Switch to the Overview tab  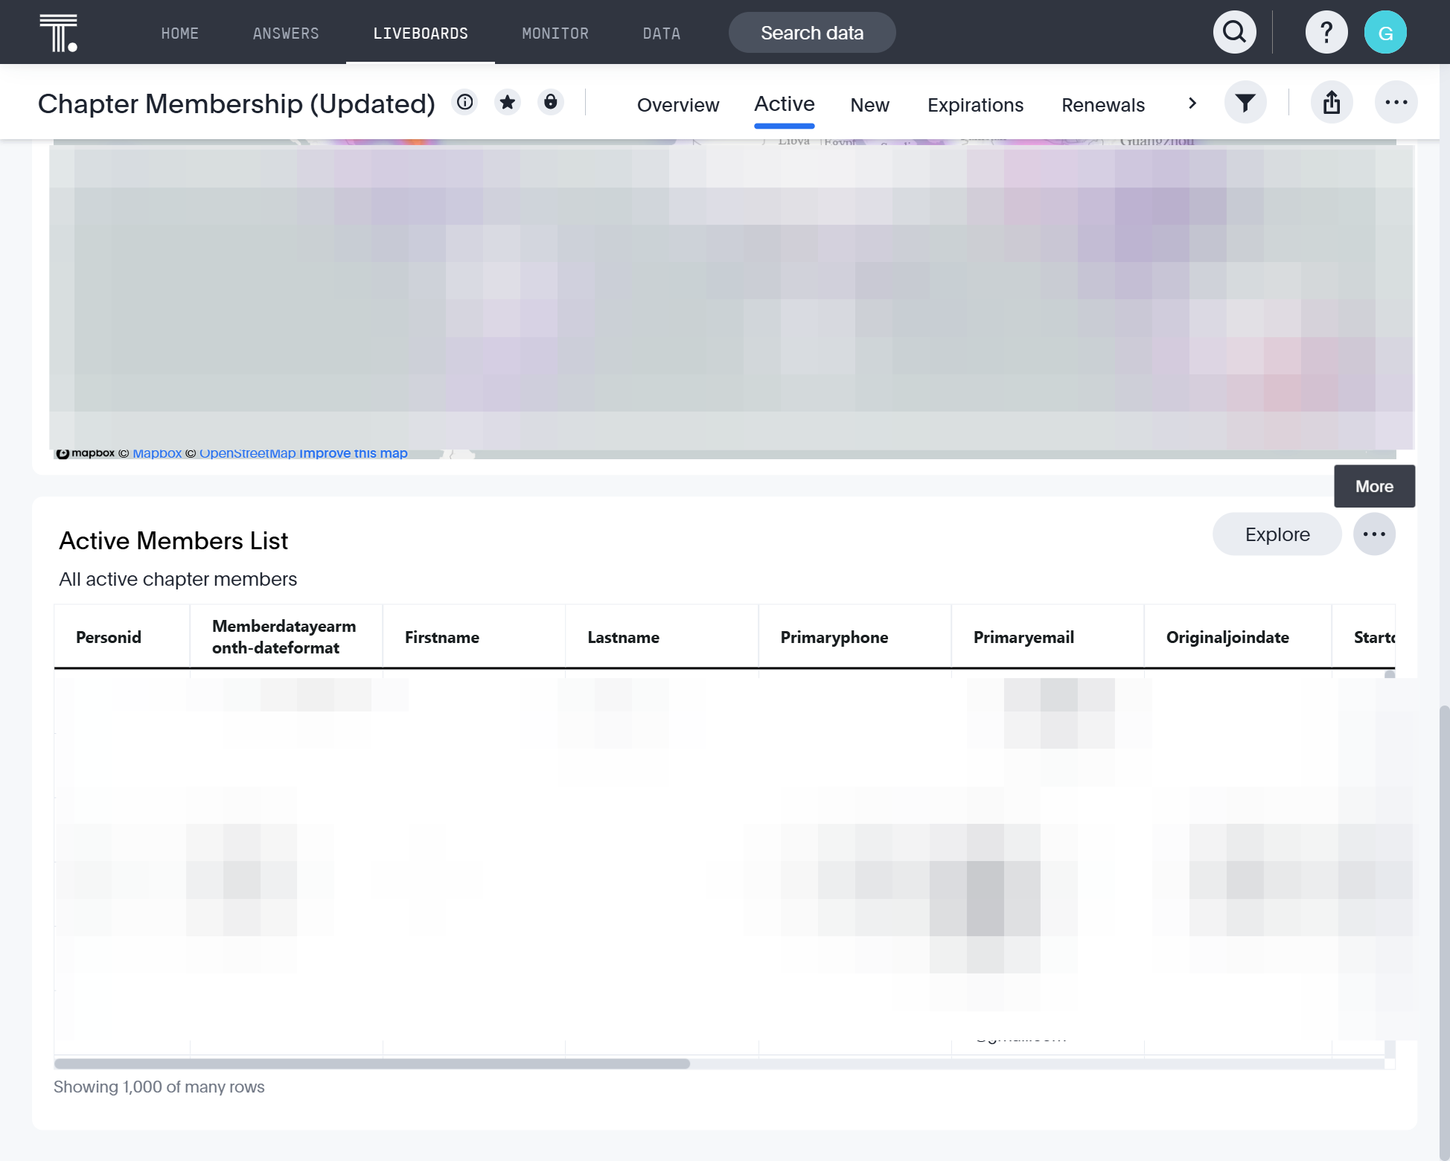(678, 105)
